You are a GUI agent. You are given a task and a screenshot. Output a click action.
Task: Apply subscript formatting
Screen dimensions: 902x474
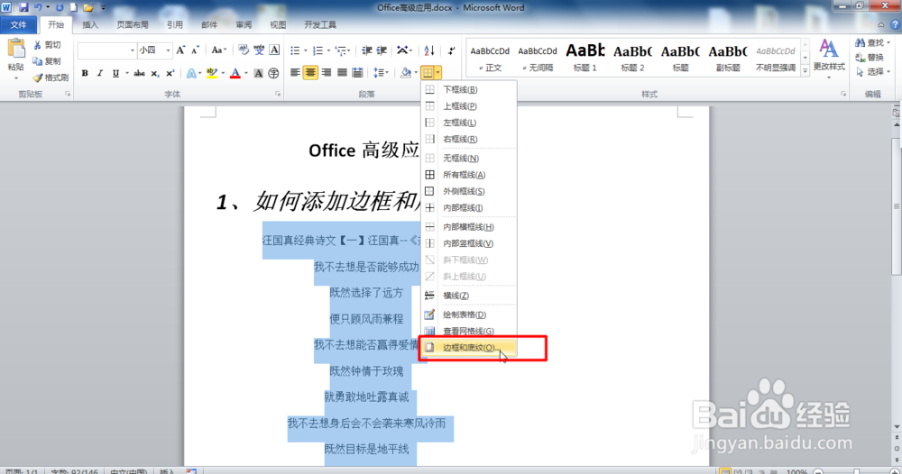point(155,74)
